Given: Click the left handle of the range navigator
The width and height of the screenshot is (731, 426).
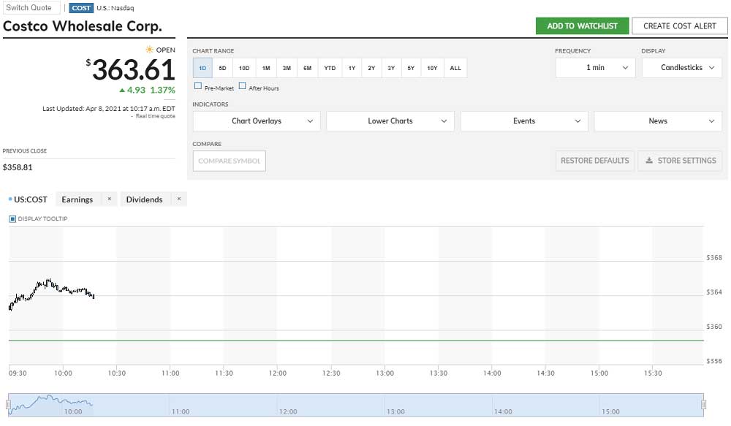Looking at the screenshot, I should pos(8,405).
